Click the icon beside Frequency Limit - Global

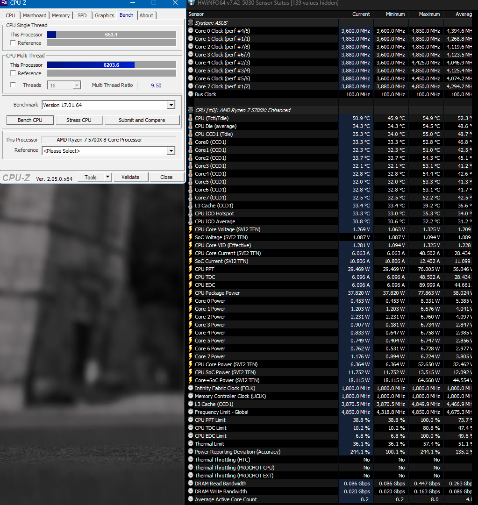point(191,412)
